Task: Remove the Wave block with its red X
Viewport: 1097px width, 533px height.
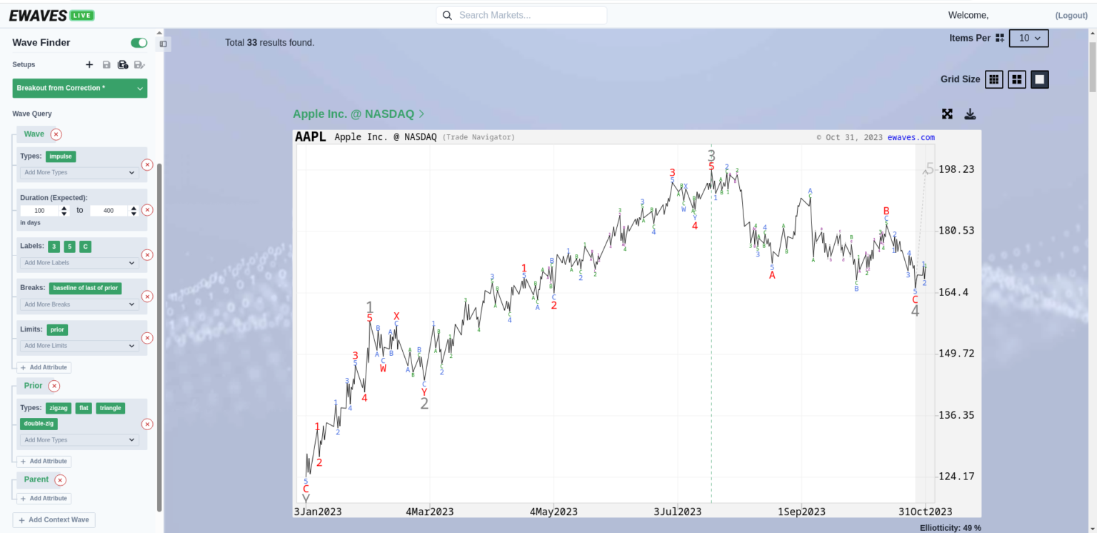Action: [56, 134]
